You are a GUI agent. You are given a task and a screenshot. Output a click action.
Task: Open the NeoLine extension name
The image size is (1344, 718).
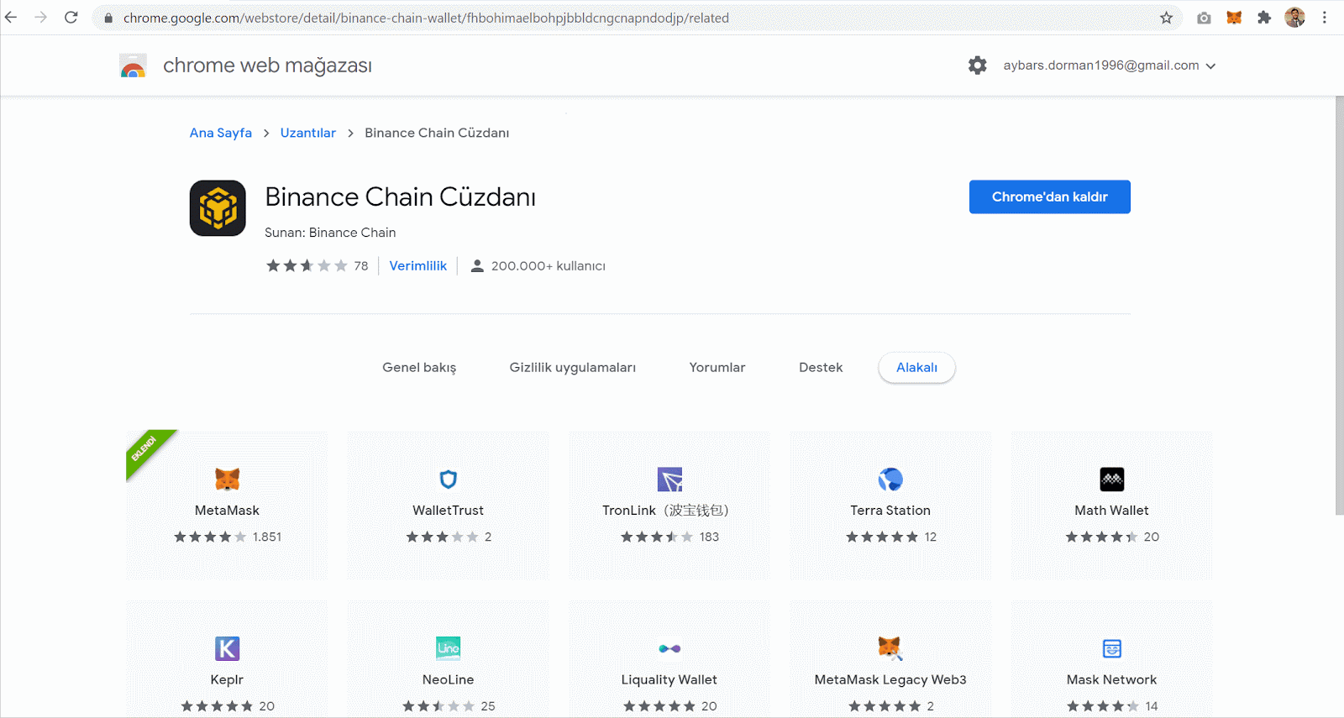pyautogui.click(x=448, y=680)
